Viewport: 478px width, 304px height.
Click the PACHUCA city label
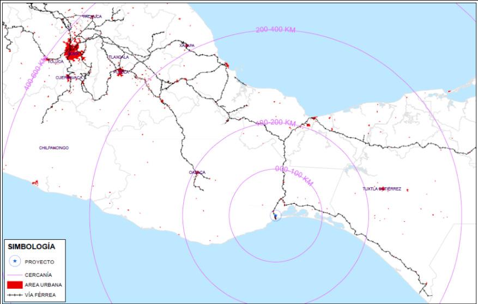click(x=92, y=16)
